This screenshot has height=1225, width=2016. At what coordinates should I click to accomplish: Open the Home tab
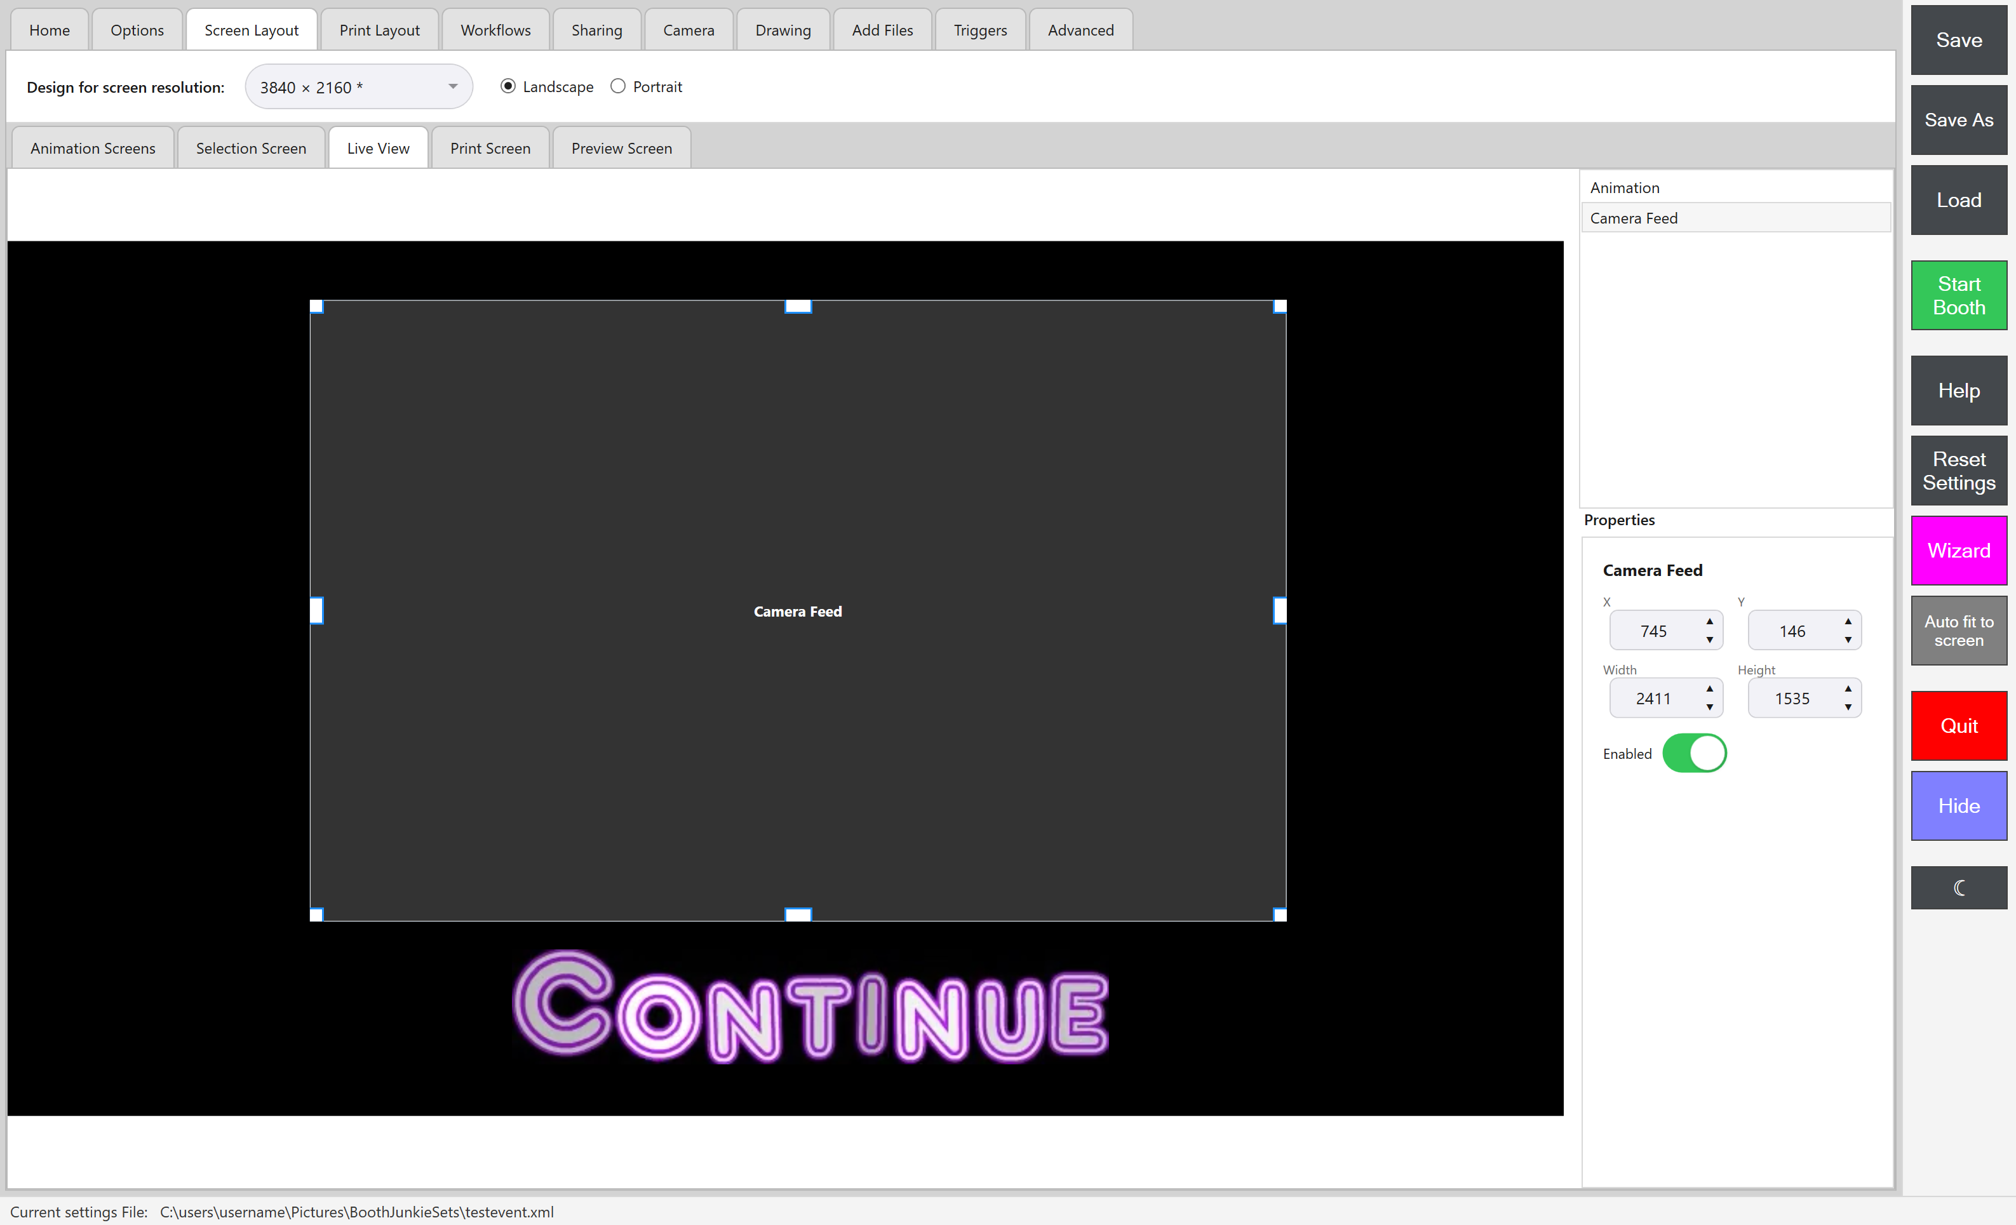coord(49,30)
